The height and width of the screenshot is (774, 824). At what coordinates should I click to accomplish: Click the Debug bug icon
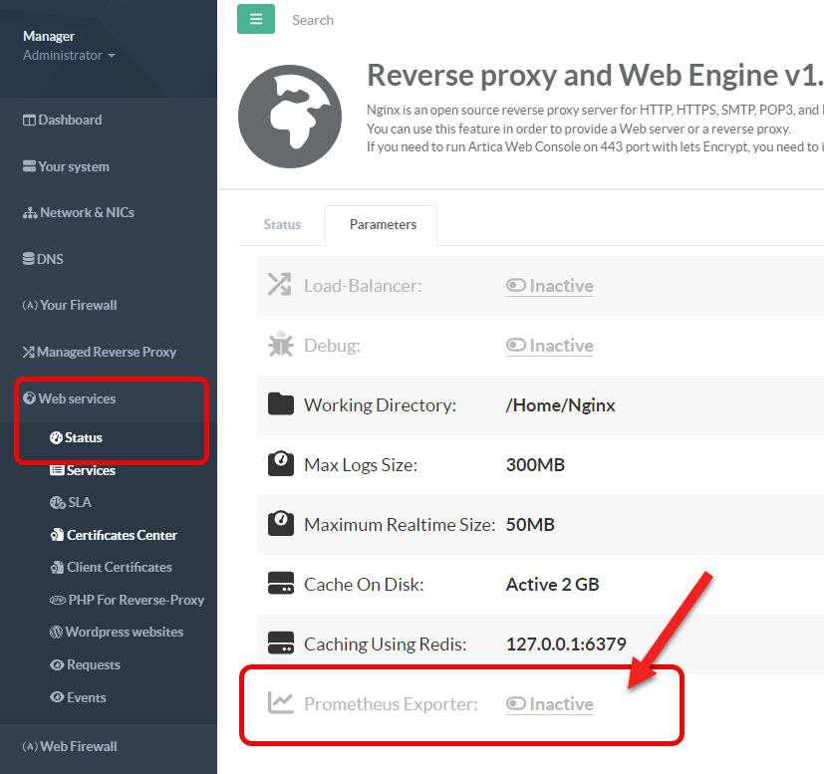click(280, 345)
